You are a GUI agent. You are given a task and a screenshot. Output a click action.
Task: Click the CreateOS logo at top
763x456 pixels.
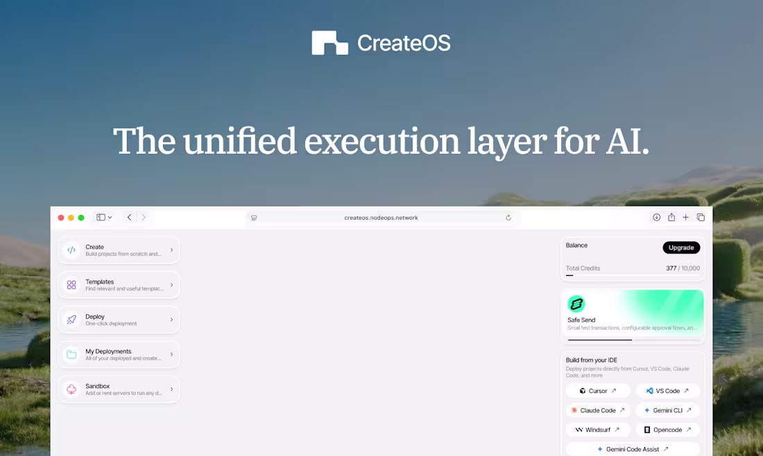381,43
